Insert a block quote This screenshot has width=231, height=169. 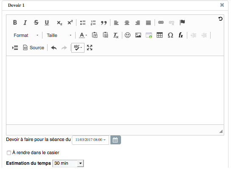click(104, 23)
